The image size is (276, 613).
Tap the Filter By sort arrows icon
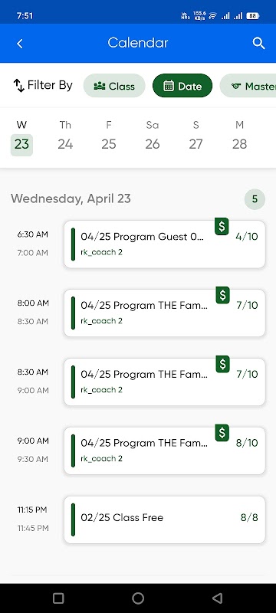[18, 85]
